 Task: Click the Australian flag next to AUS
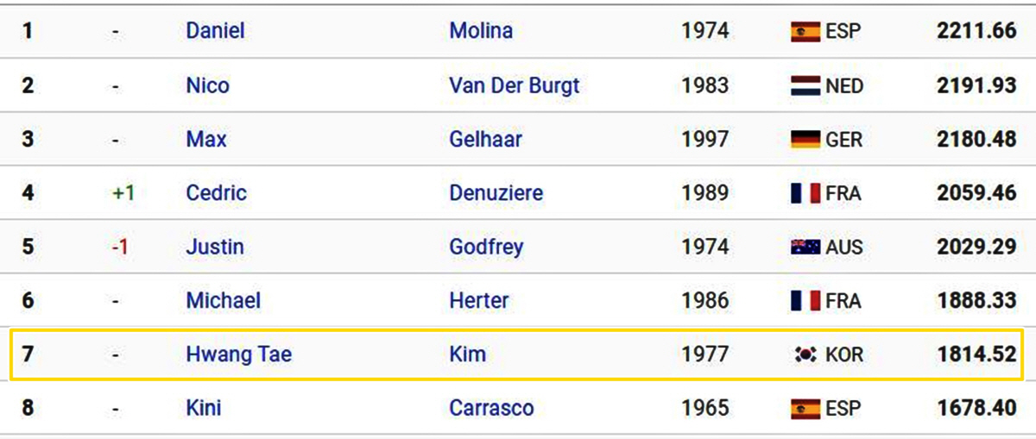[805, 248]
